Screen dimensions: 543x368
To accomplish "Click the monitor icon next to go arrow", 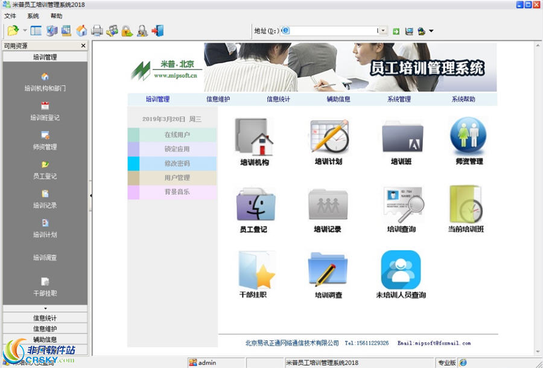I will click(409, 31).
